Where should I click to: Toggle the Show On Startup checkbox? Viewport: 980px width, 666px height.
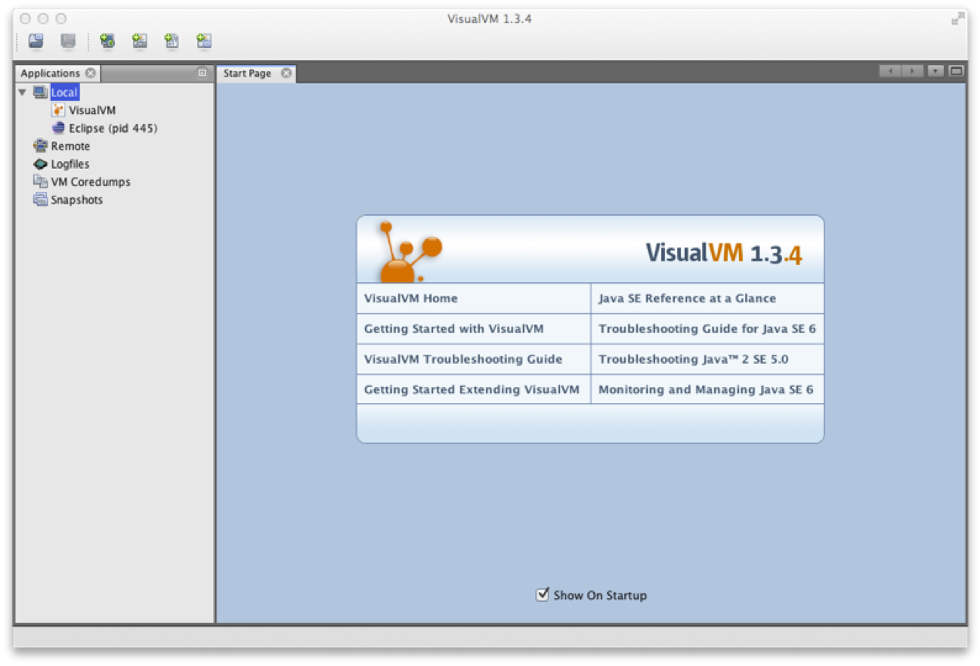[542, 594]
